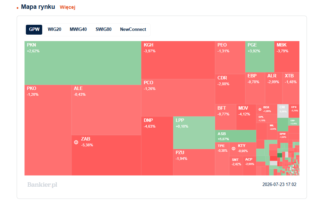Open the SWIG80 tab
This screenshot has height=205, width=311.
pyautogui.click(x=103, y=30)
